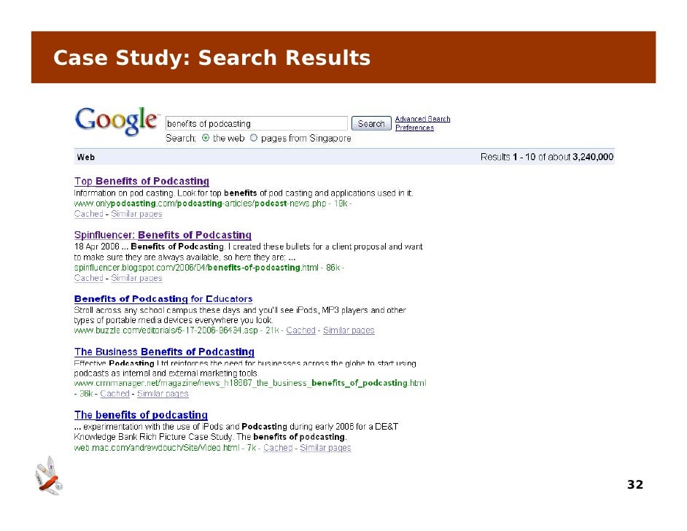Screen dimensions: 687x531
Task: Open 'Top Benefits of Podcasting' result
Action: (x=141, y=181)
